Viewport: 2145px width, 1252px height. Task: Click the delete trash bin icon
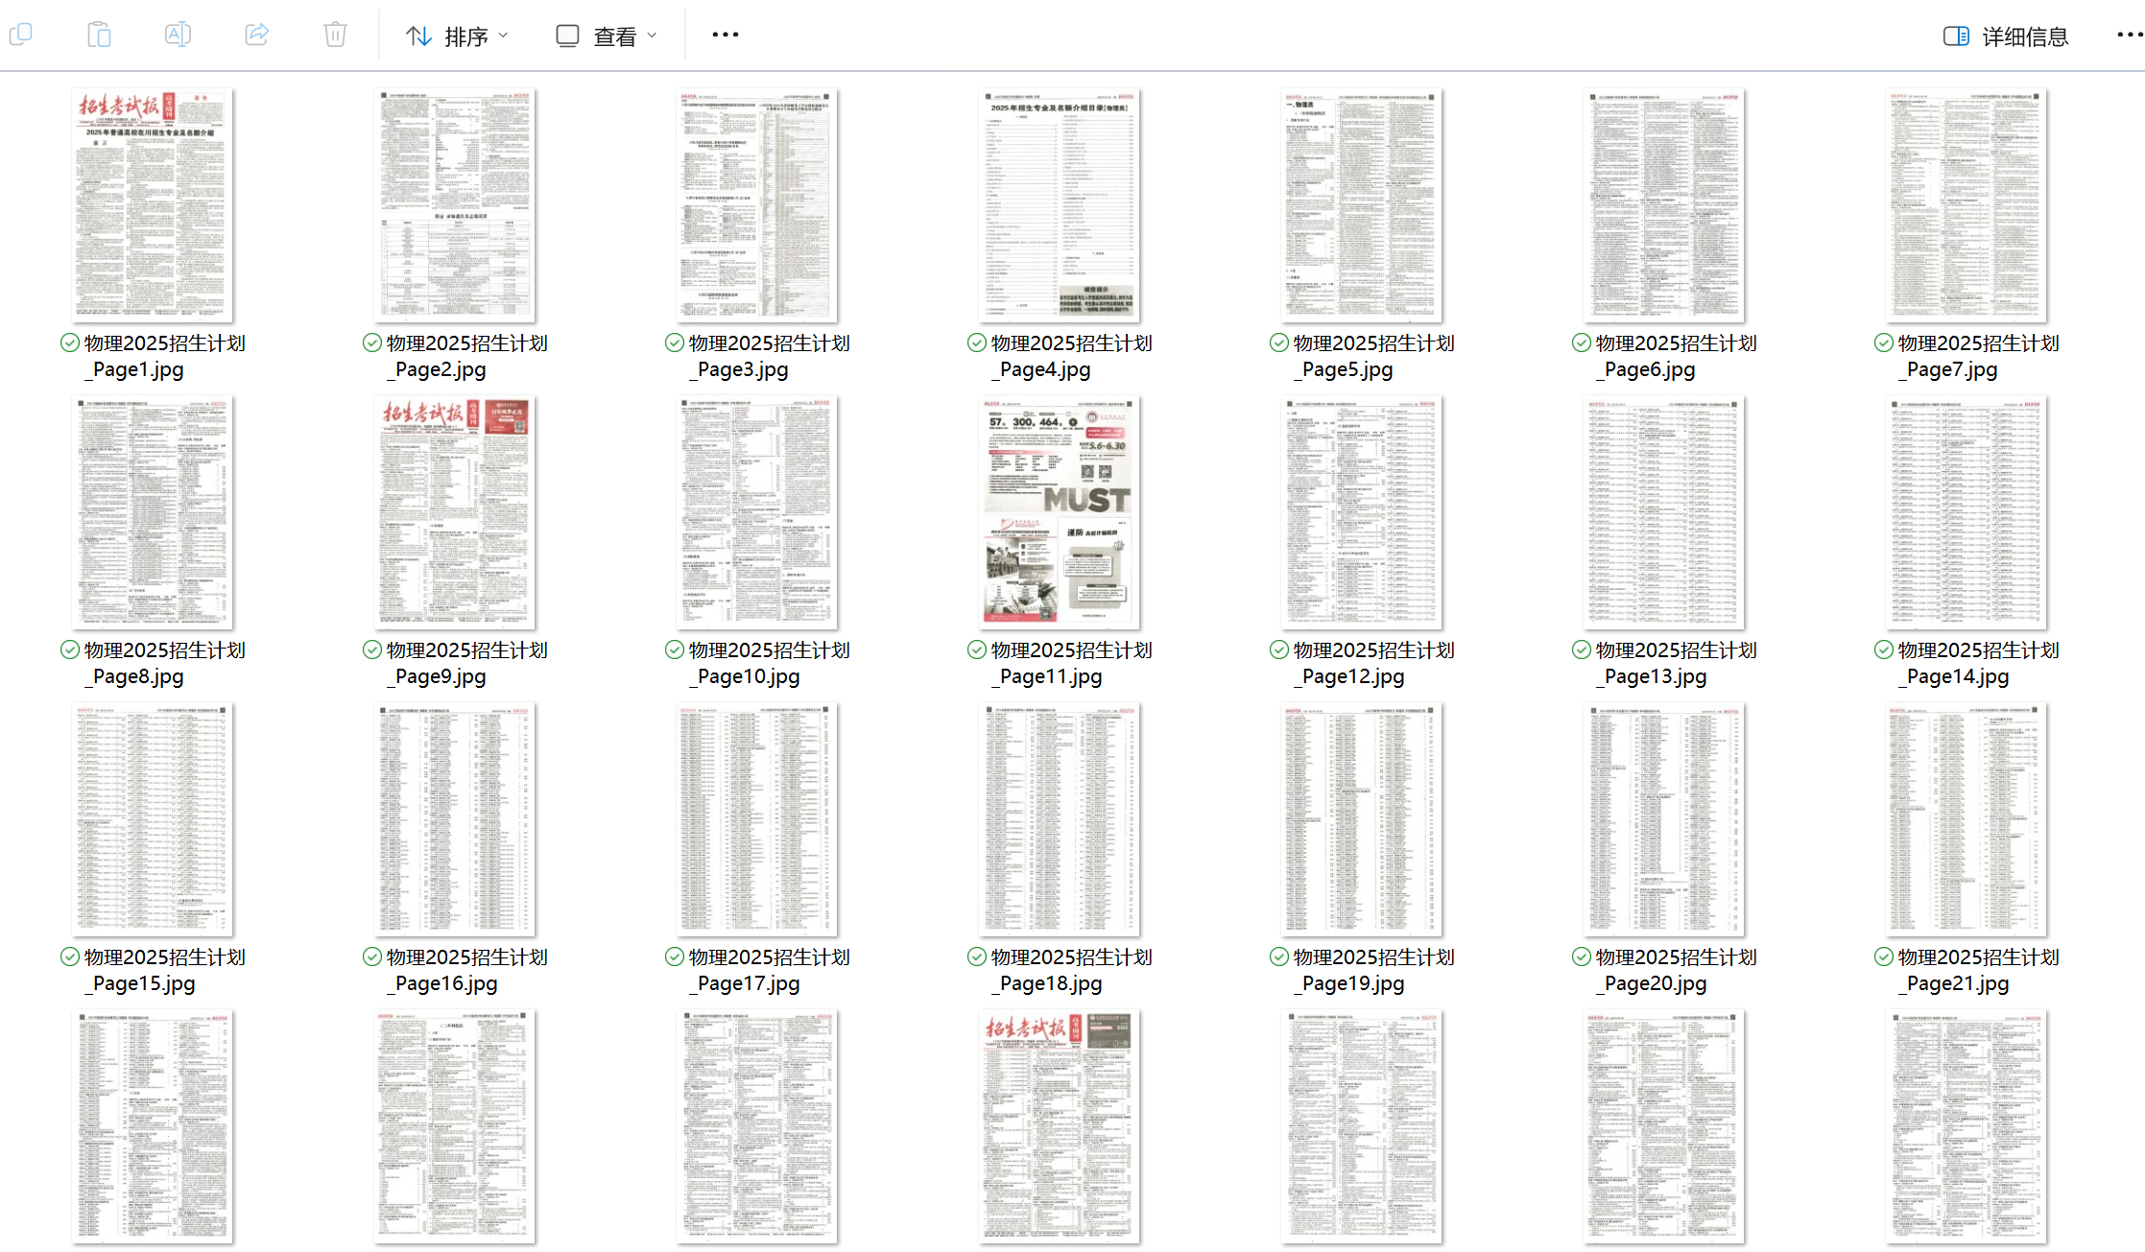tap(335, 35)
